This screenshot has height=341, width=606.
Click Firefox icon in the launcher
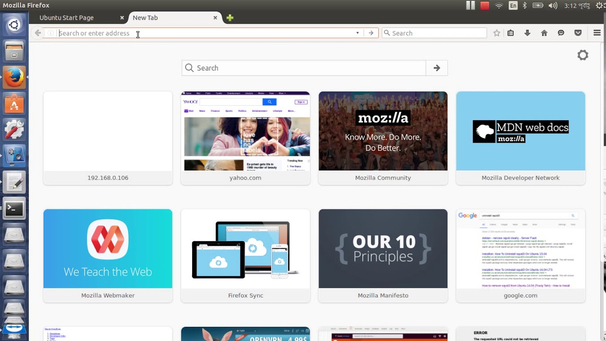click(14, 77)
